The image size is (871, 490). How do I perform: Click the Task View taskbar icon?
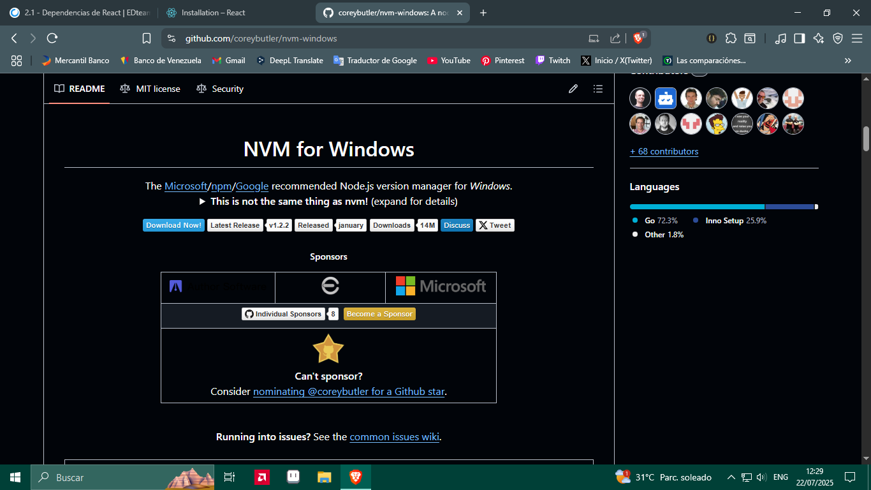click(x=230, y=477)
